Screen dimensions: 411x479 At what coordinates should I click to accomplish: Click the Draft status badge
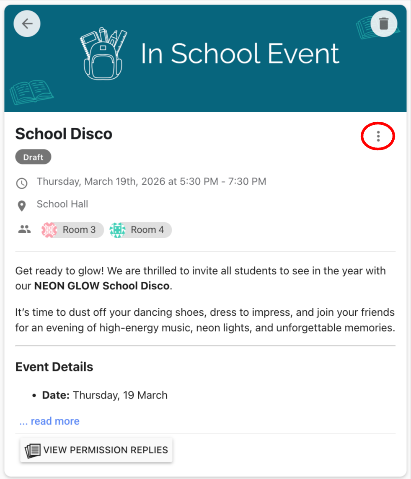click(x=33, y=157)
